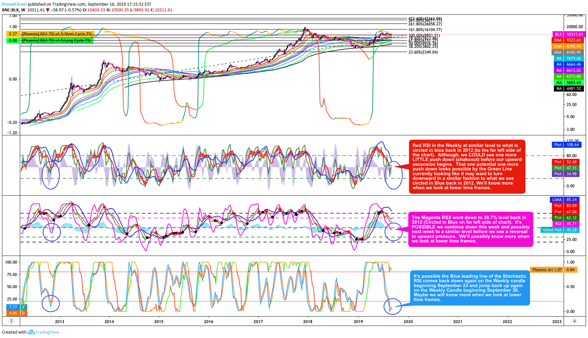Select the Plot 67.08 label
This screenshot has width=588, height=338.
point(566,212)
